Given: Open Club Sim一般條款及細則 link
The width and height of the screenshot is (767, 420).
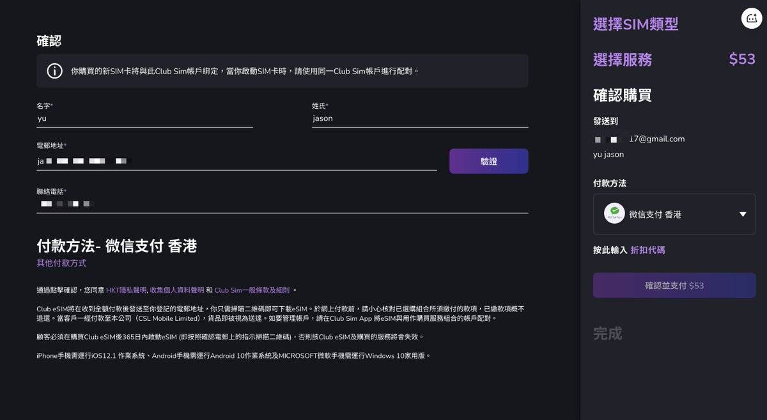Looking at the screenshot, I should tap(252, 290).
